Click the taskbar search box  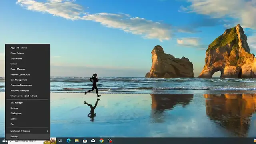click(32, 141)
